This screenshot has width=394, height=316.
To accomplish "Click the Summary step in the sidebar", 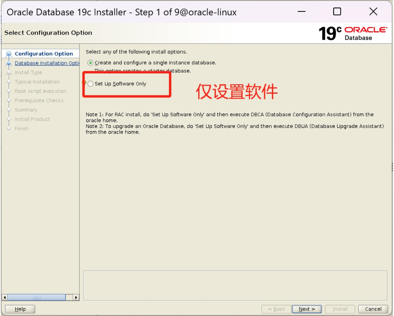I will point(26,110).
